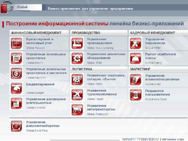
Task: Open the ЛОГИСТИКА section header
Action: [99, 69]
